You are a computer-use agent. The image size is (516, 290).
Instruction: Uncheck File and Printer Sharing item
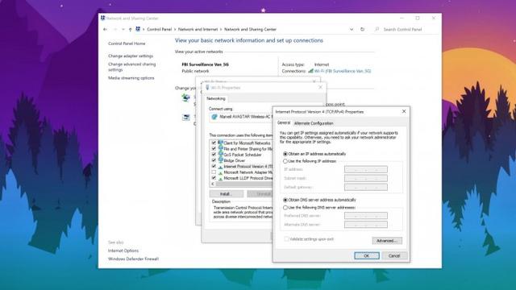(x=214, y=148)
